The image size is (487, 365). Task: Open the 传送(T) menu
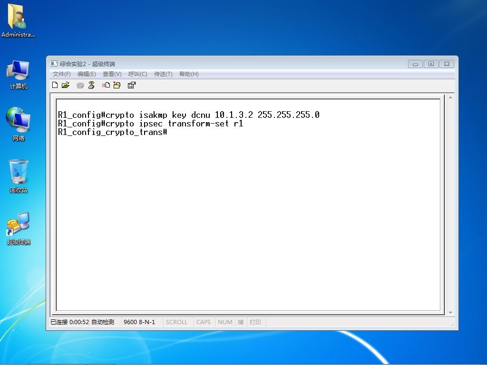pyautogui.click(x=163, y=74)
